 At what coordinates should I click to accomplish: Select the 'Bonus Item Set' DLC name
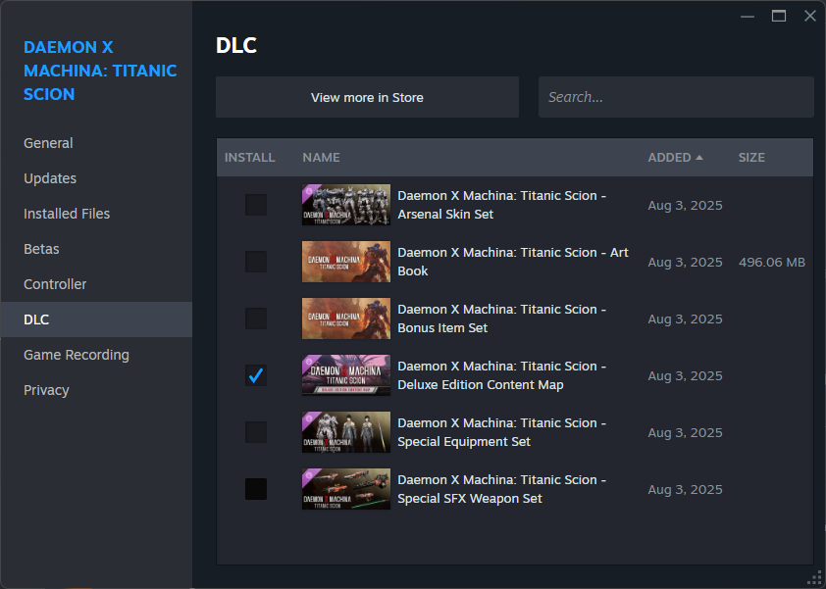[501, 319]
